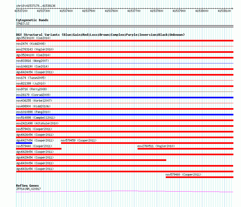Image resolution: width=241 pixels, height=207 pixels.
Task: Click ruler position 41537500
Action: [x=89, y=11]
